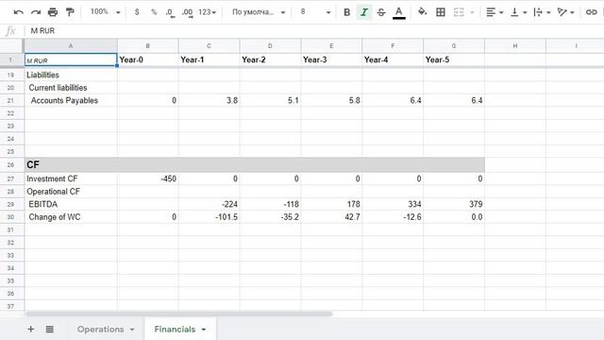Select the Investment CF value -450
The height and width of the screenshot is (340, 604).
[x=148, y=178]
